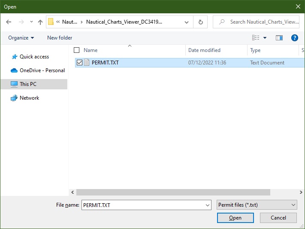Viewport: 305px width, 229px height.
Task: Uncheck the PERMIT.TXT checkbox
Action: coord(79,63)
